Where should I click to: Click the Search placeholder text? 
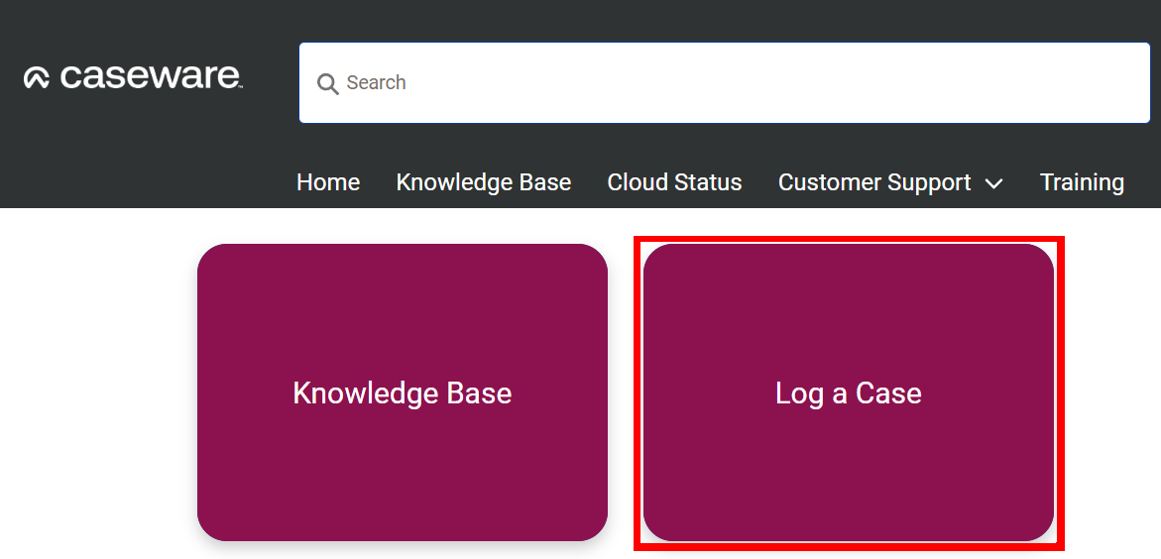376,83
